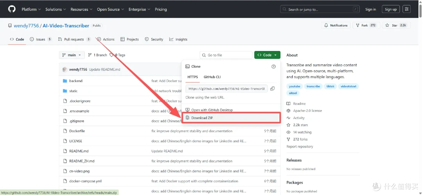Click the Fork 272 button

pos(366,25)
